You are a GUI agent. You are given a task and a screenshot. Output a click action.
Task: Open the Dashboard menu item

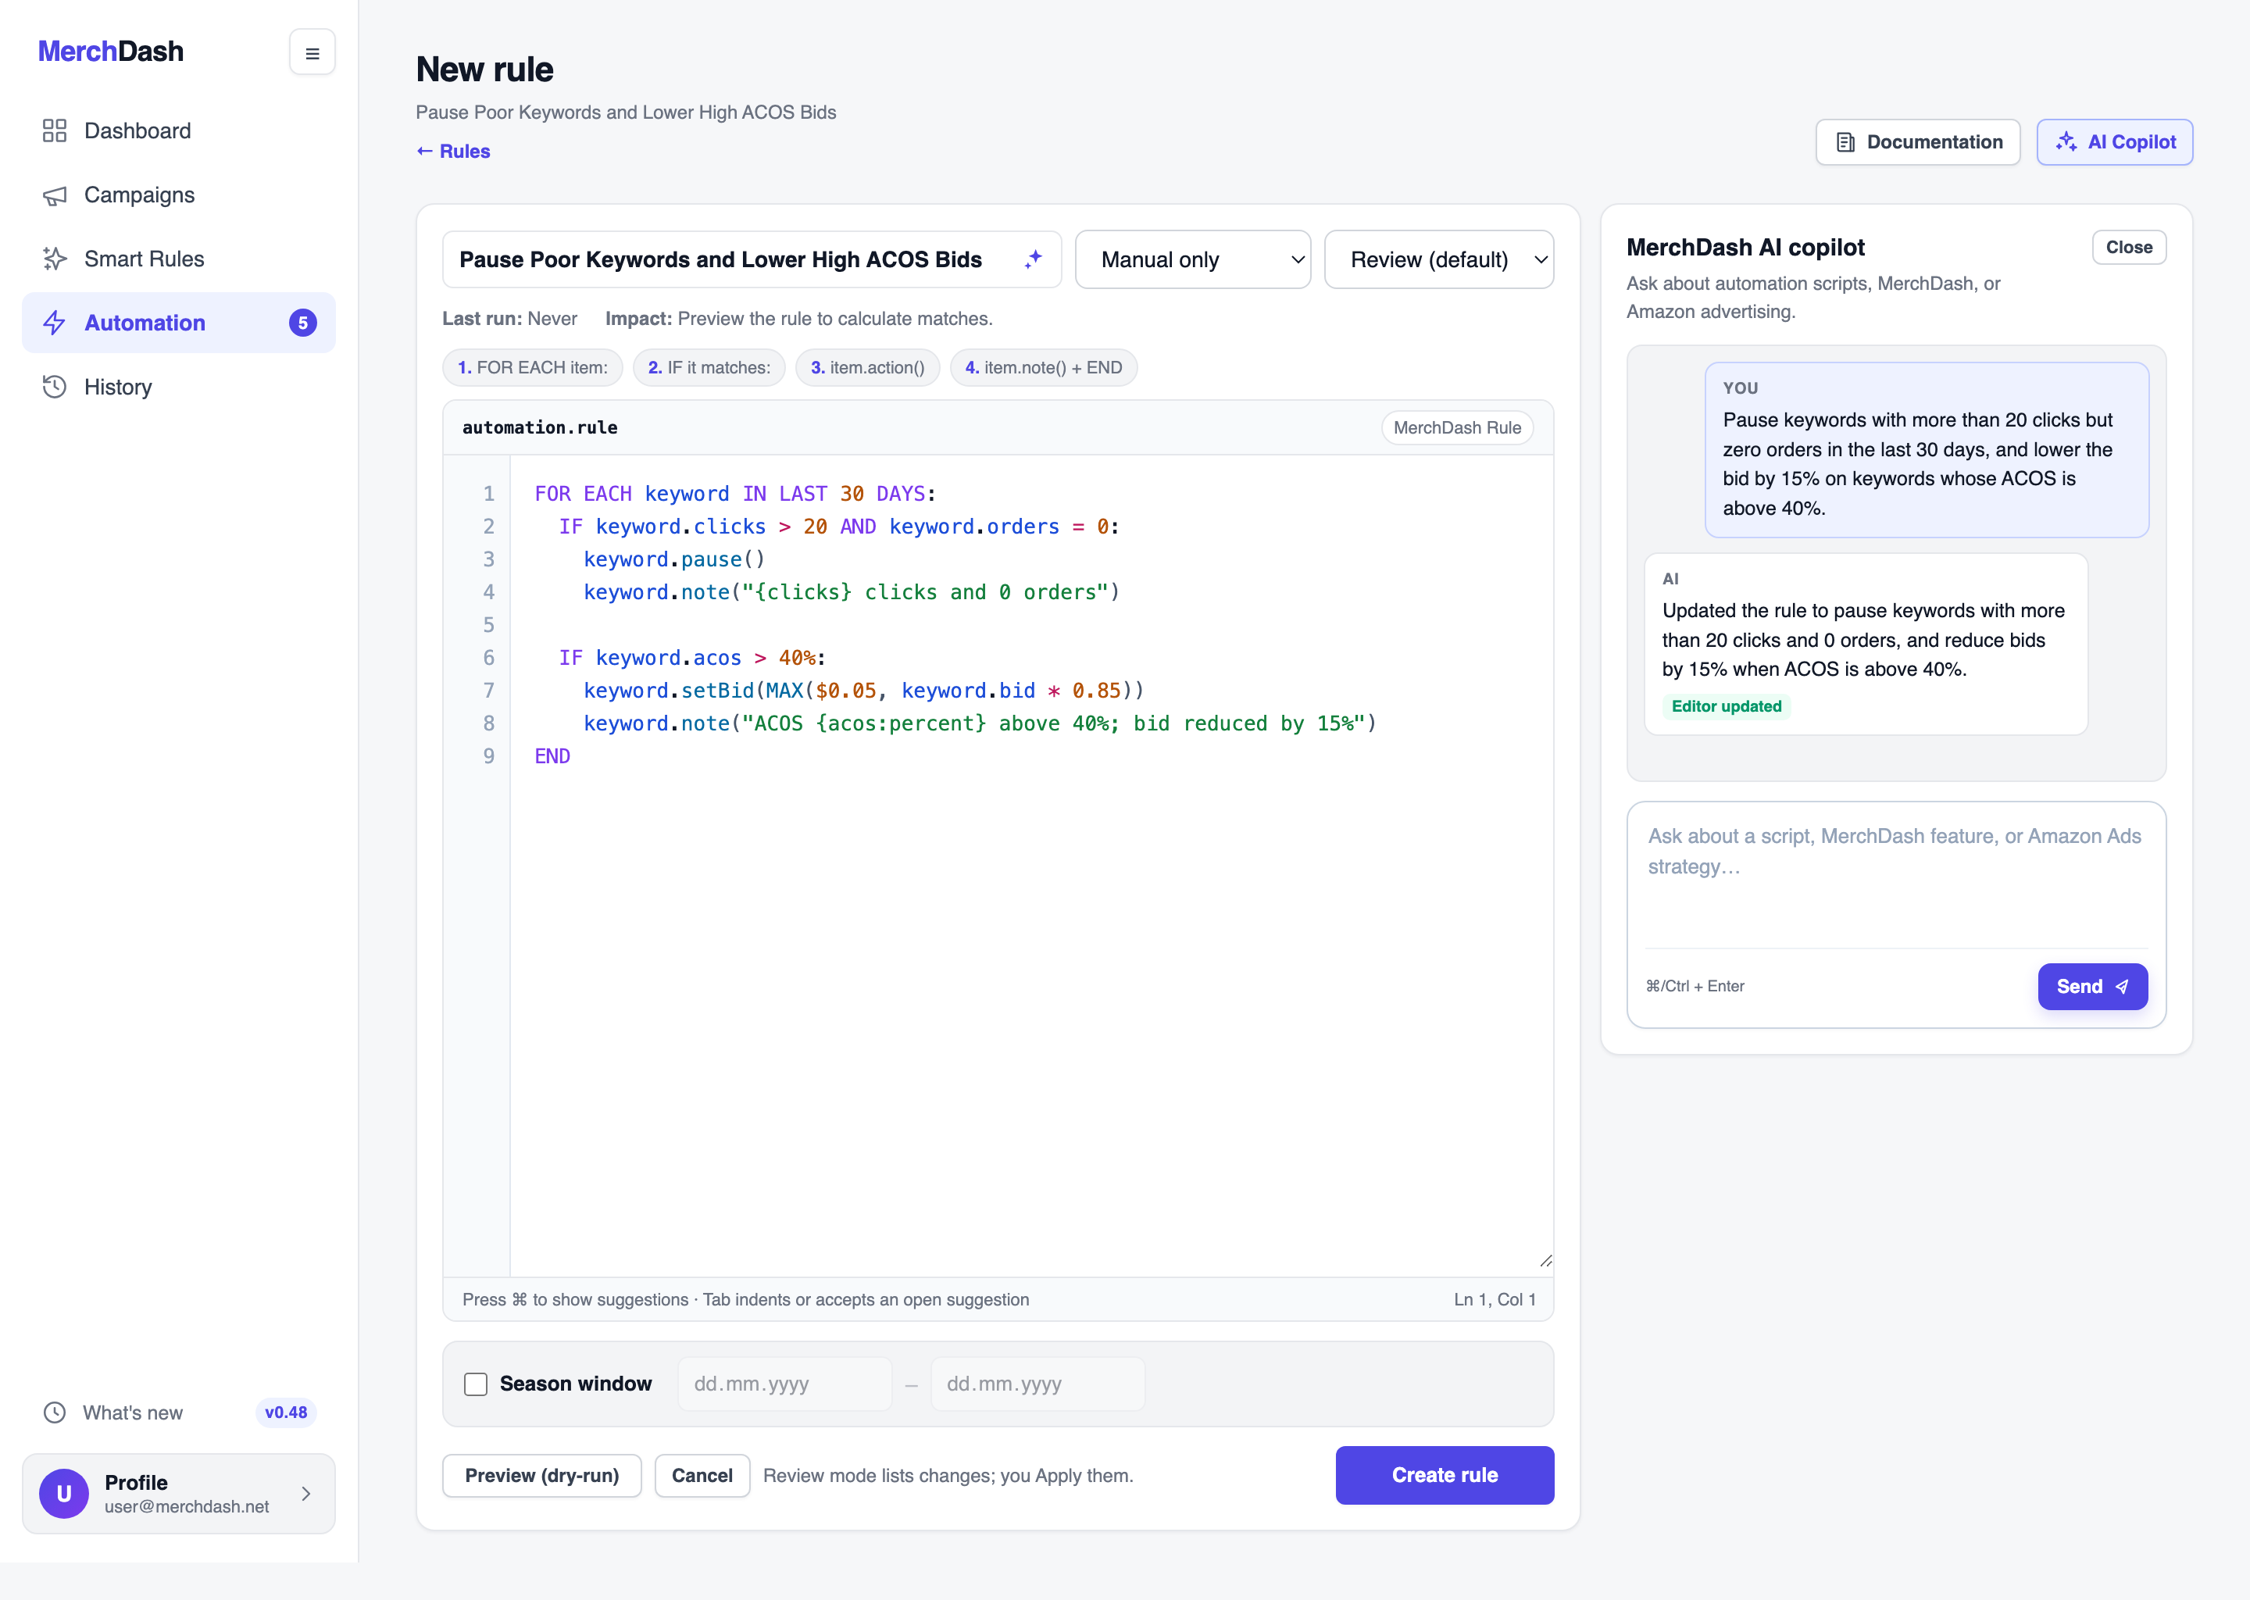point(178,131)
